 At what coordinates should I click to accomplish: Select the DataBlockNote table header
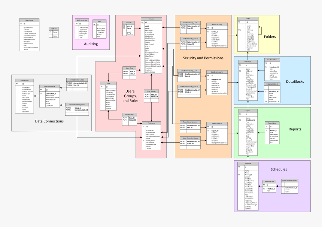[272, 60]
